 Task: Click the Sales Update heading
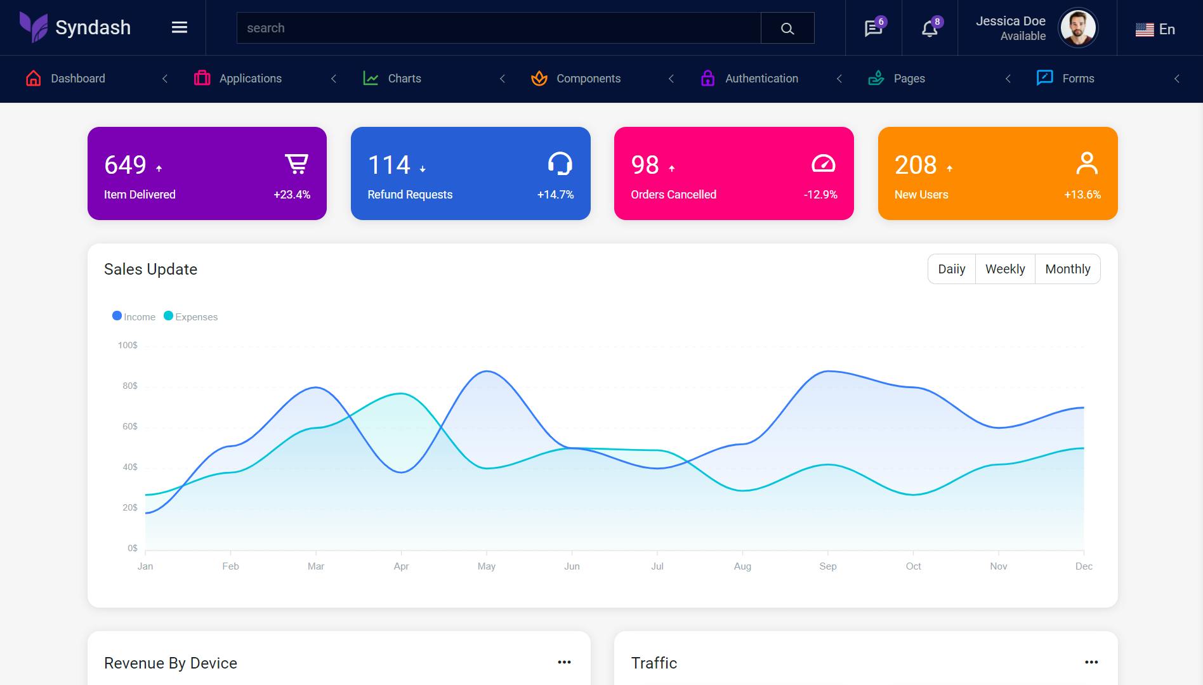150,269
